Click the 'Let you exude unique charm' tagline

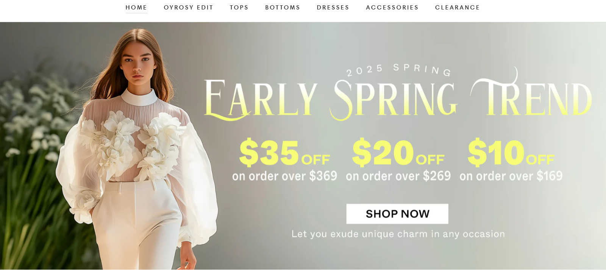398,234
